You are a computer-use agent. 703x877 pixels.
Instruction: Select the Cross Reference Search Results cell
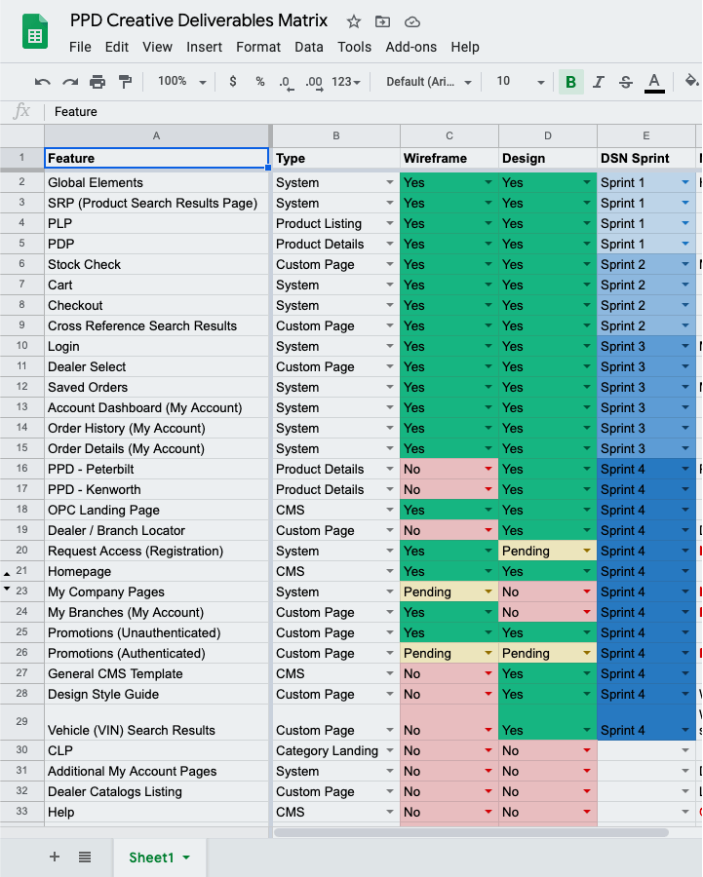(157, 325)
